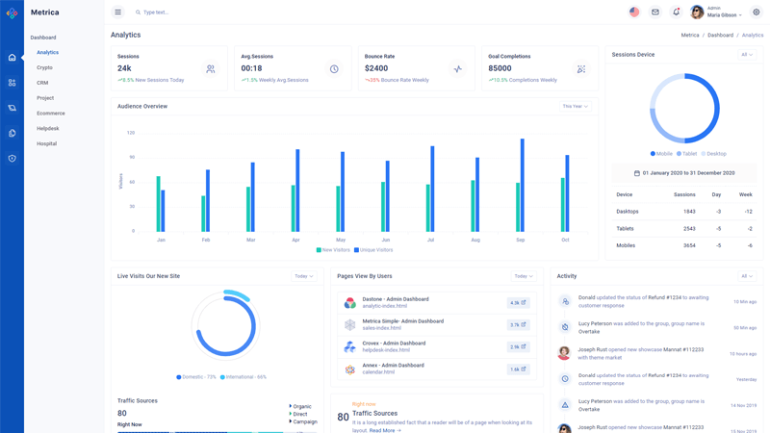
Task: Toggle the Unique Visitors chart legend
Action: [x=373, y=250]
